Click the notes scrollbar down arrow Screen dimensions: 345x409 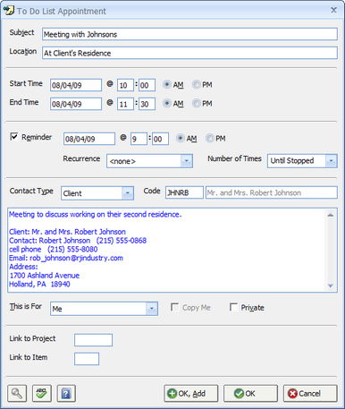point(331,285)
